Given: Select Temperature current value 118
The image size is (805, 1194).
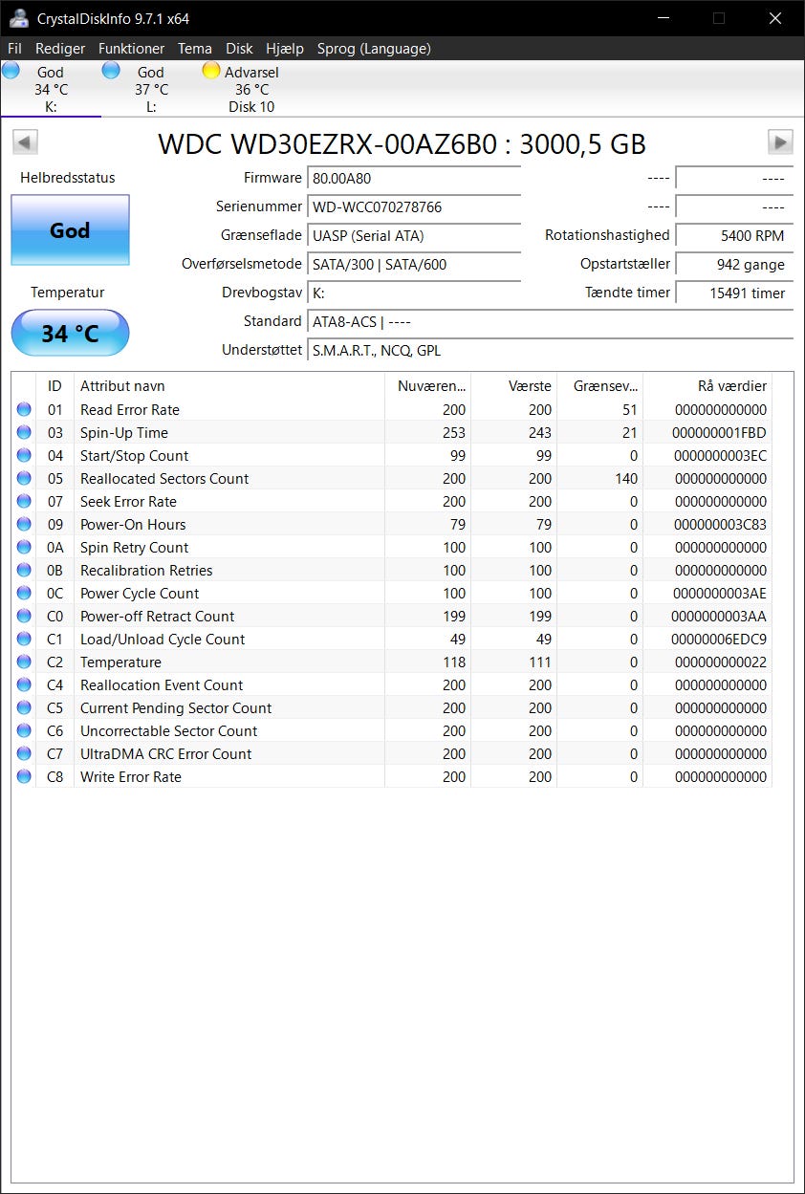Looking at the screenshot, I should pyautogui.click(x=454, y=662).
